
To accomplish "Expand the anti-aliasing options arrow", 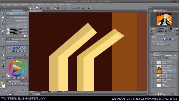I will coord(26,51).
